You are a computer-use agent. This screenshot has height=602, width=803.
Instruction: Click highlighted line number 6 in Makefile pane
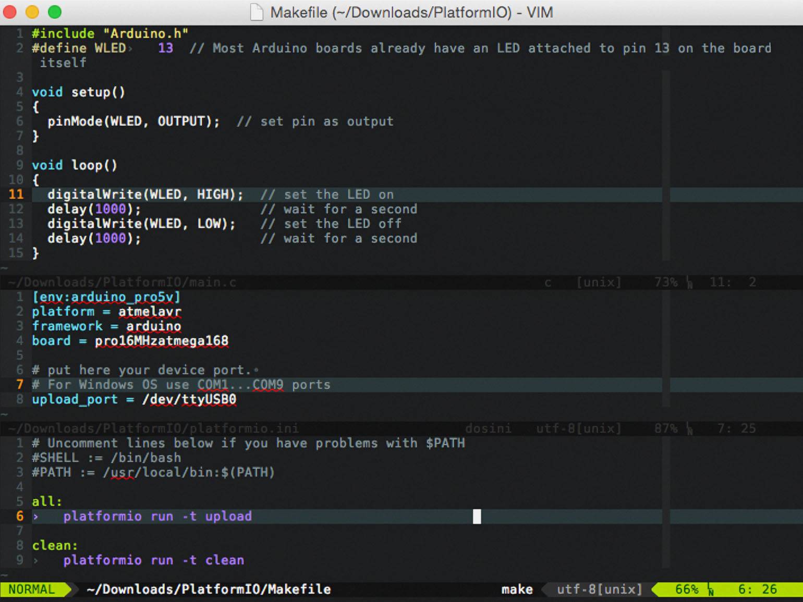(x=20, y=517)
